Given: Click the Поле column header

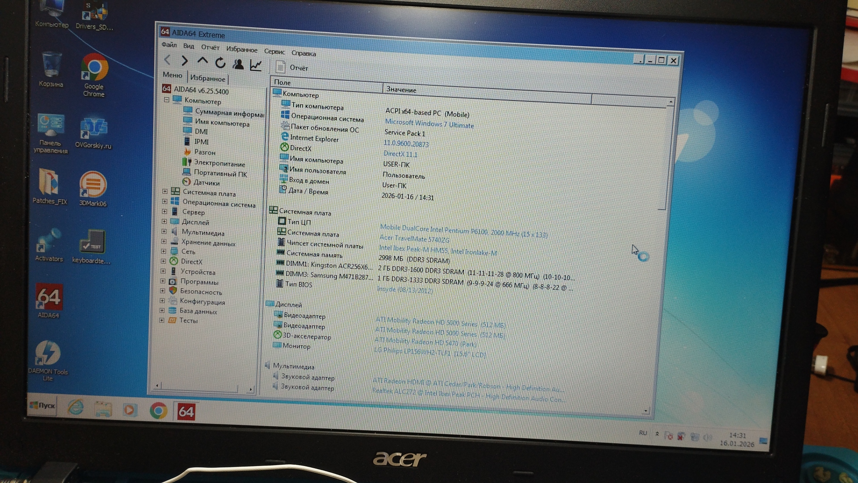Looking at the screenshot, I should tap(282, 82).
